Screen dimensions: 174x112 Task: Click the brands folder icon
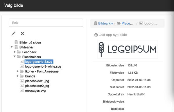tap(22, 76)
